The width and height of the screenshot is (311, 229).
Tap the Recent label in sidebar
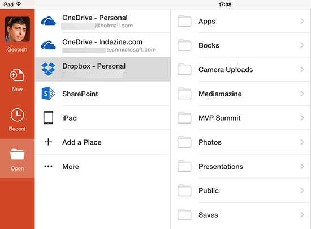[18, 129]
